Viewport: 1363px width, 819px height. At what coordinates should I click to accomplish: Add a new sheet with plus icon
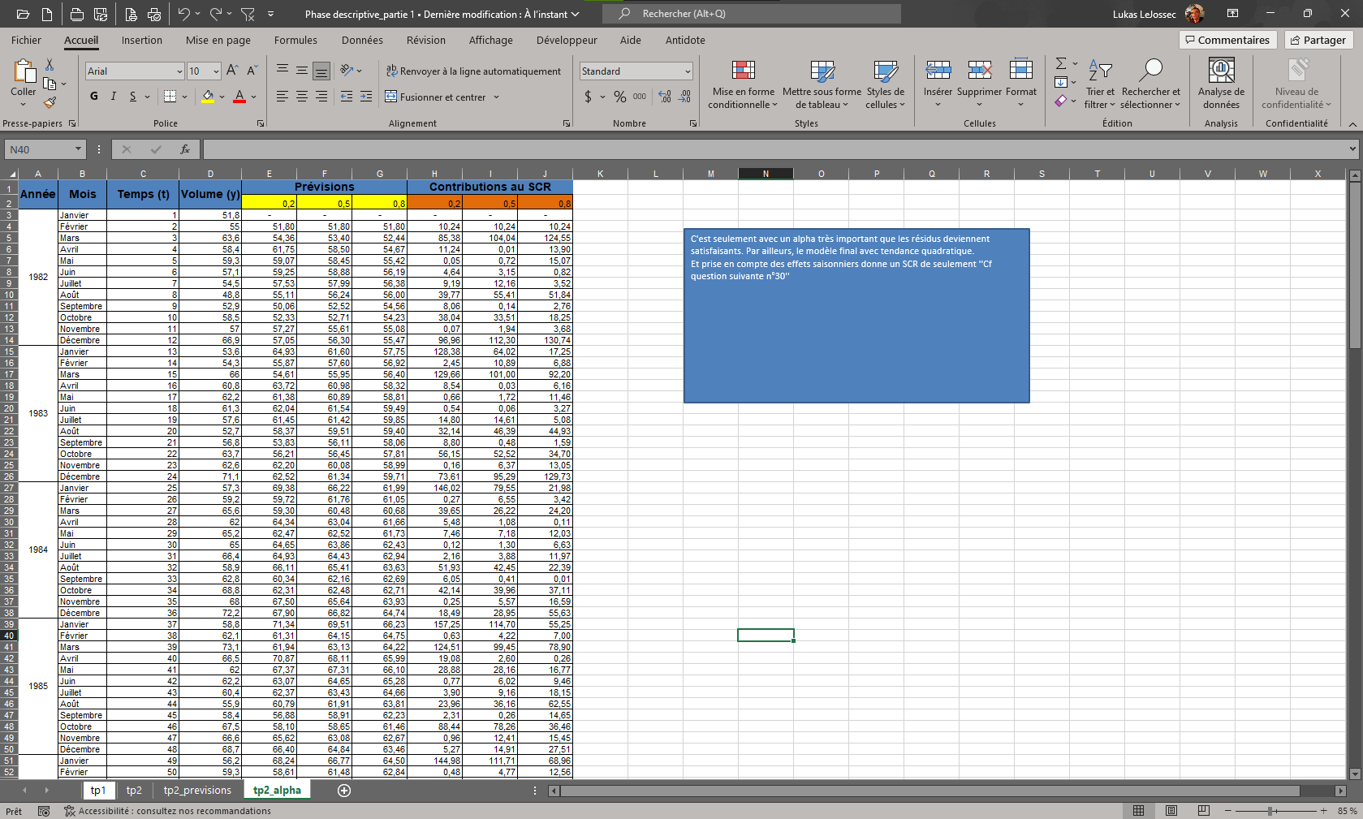344,791
